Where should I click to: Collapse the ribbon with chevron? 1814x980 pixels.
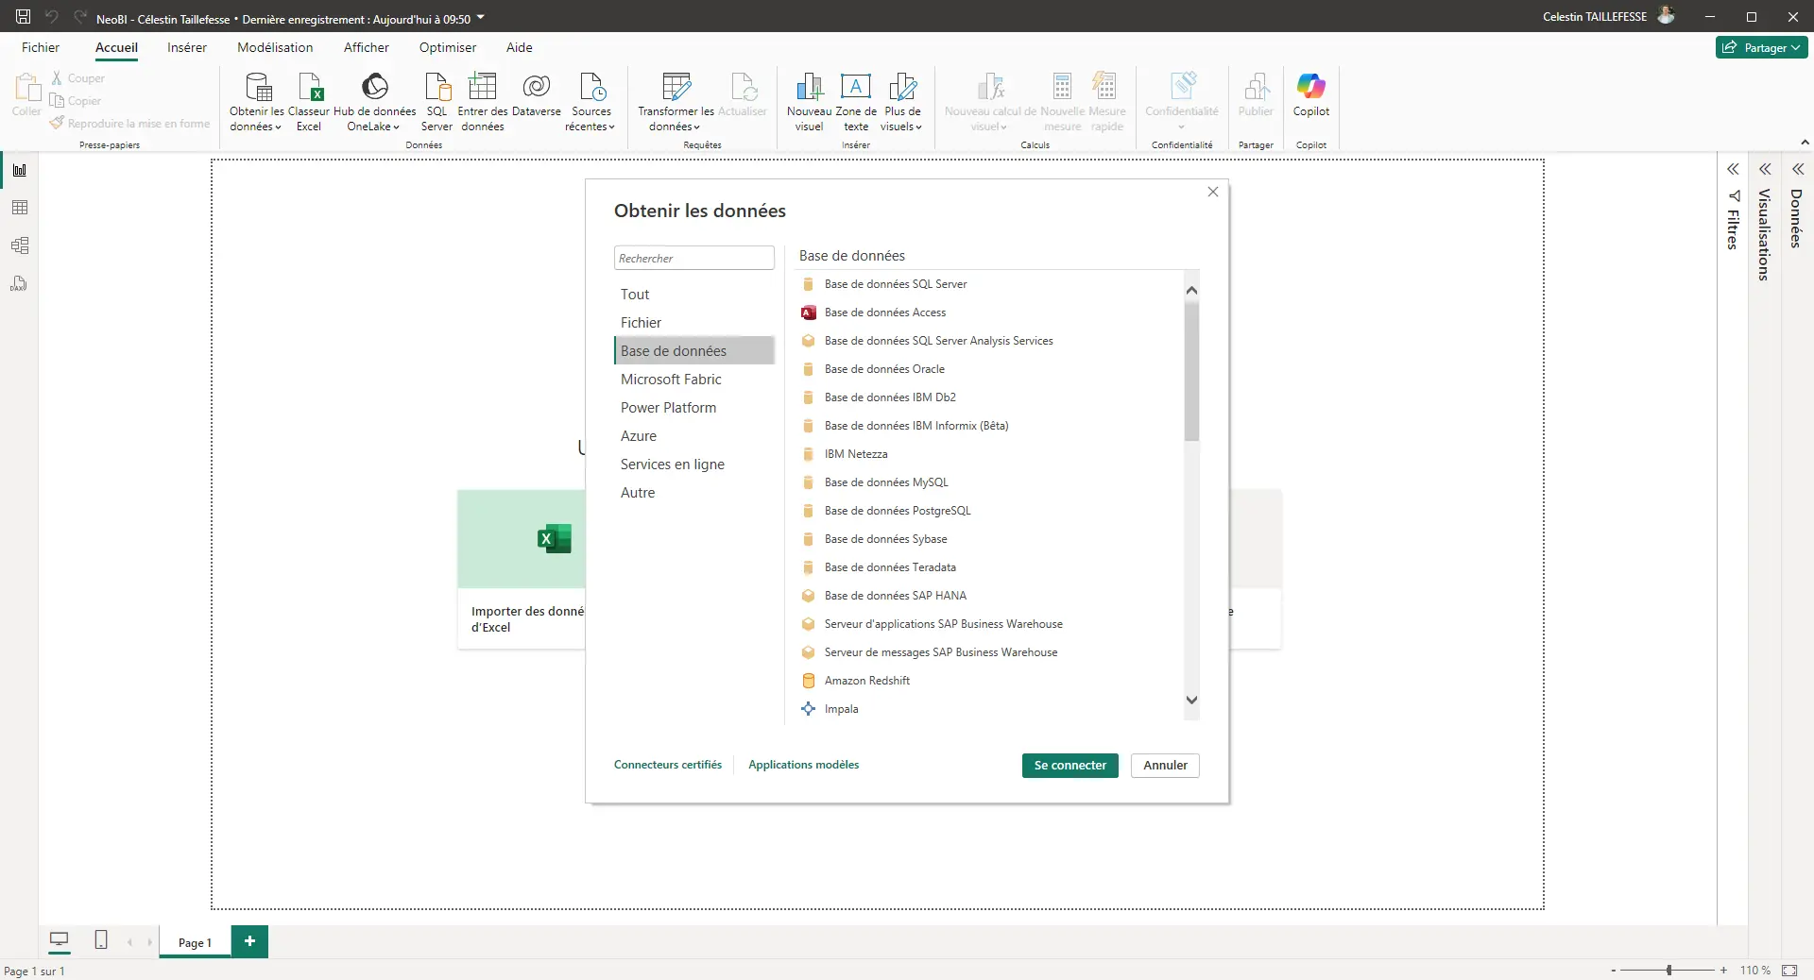click(x=1805, y=143)
